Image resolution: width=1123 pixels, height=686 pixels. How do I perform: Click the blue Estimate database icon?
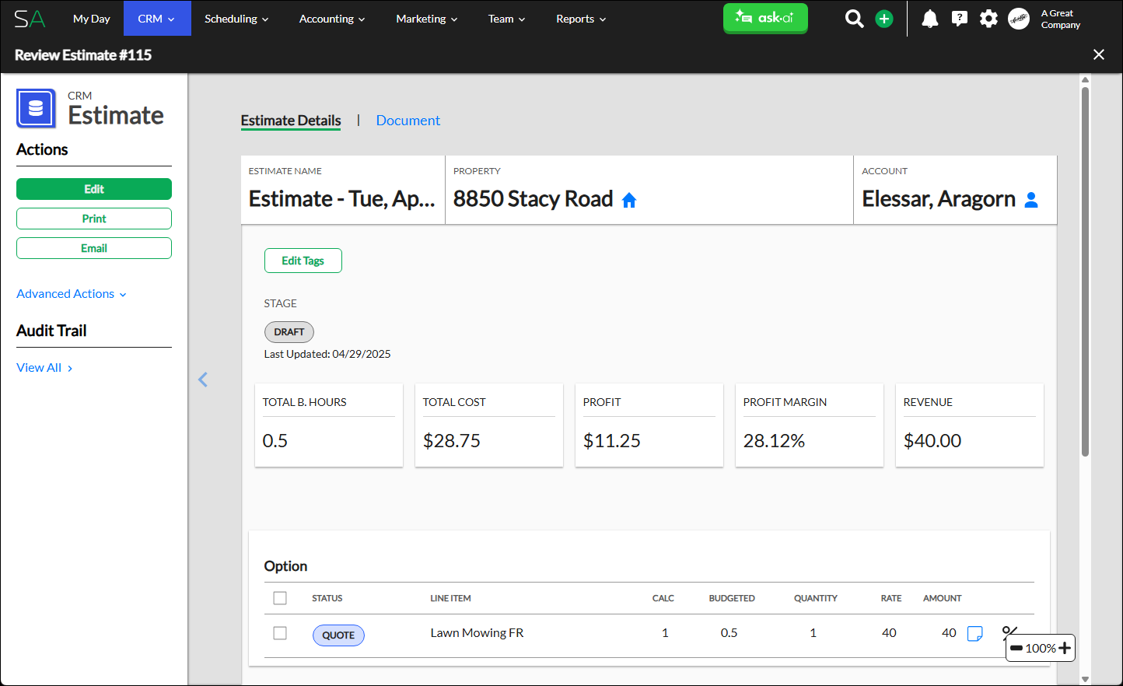[x=36, y=108]
